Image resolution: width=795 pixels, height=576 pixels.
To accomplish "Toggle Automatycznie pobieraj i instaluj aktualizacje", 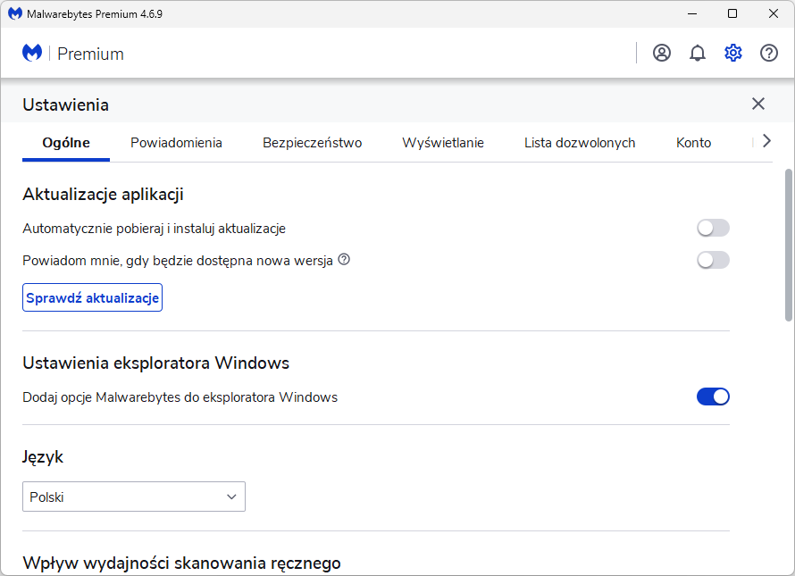I will tap(713, 229).
